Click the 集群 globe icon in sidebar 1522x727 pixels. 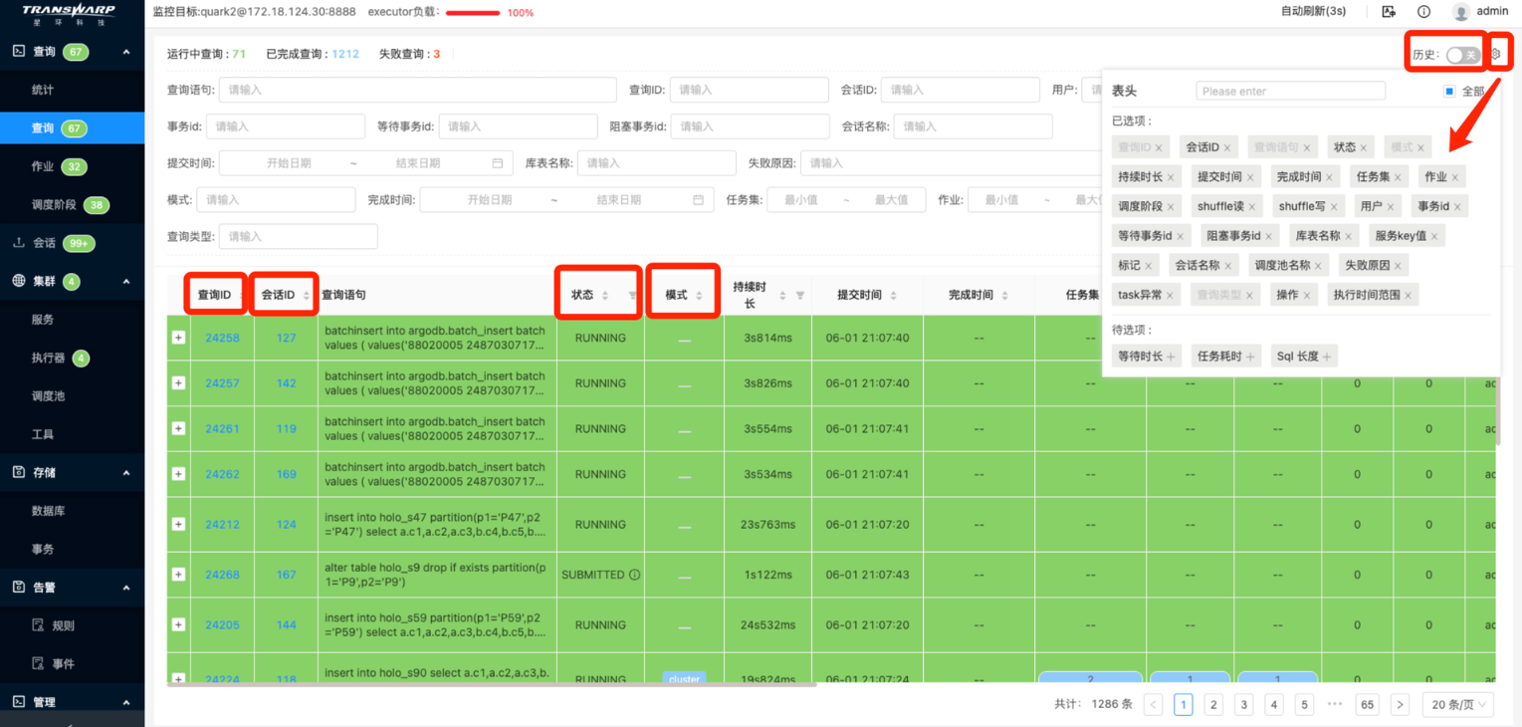click(x=18, y=282)
